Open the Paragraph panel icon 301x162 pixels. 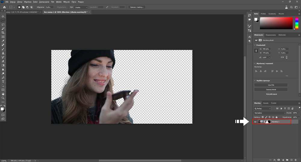click(x=250, y=41)
